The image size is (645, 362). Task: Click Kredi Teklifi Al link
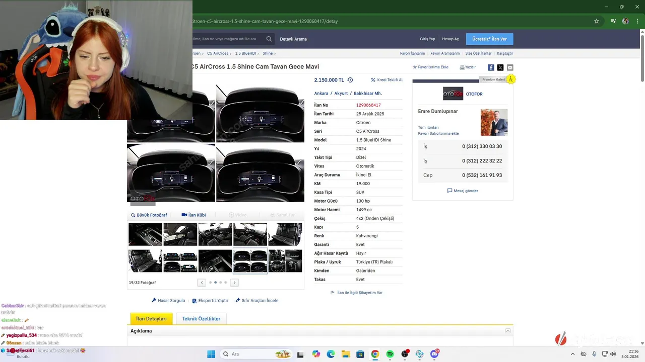pos(386,80)
